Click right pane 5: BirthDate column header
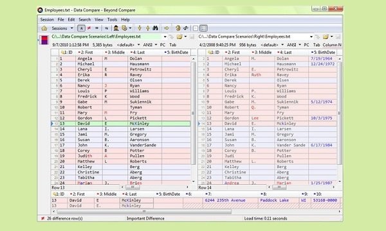 (x=323, y=52)
